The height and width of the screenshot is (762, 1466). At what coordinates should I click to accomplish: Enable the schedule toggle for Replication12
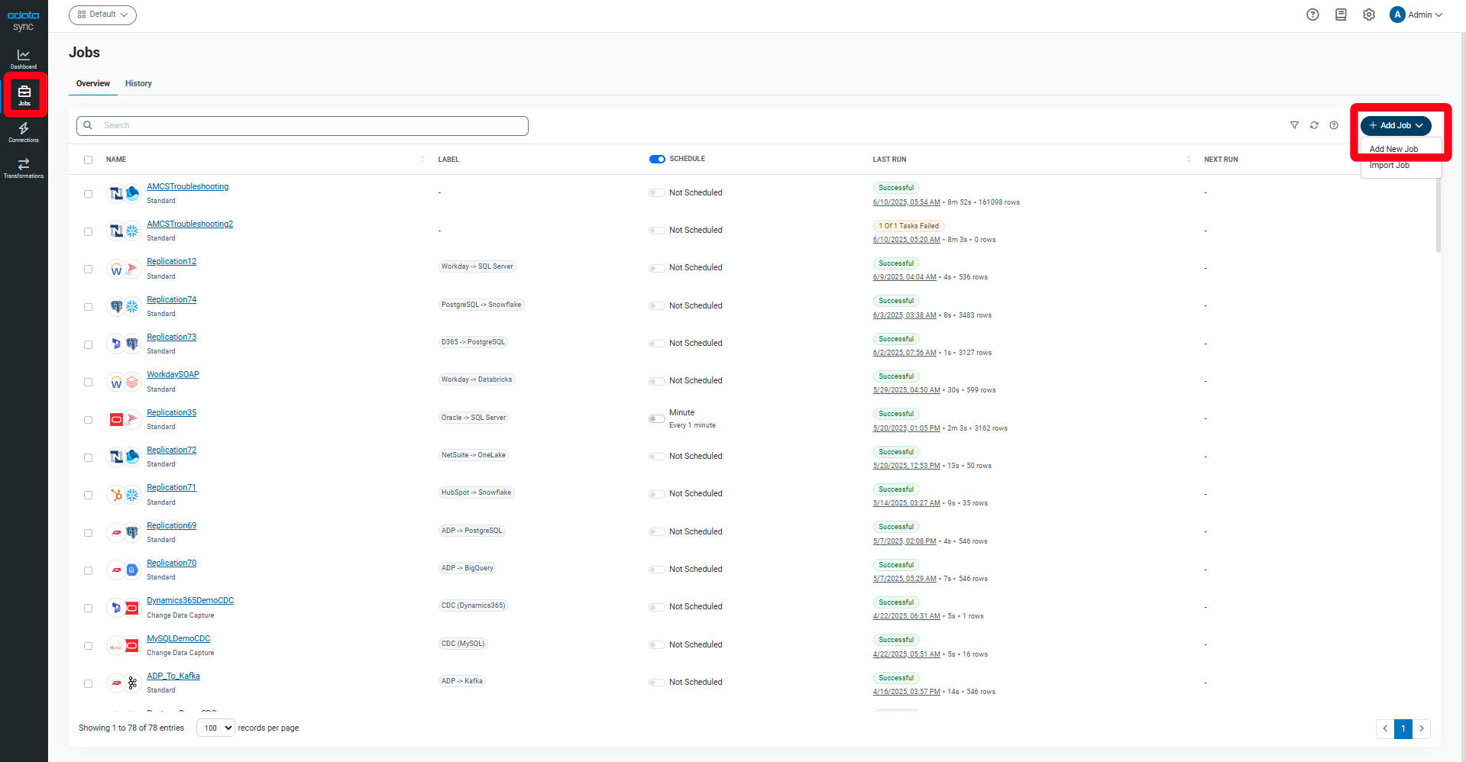(x=656, y=268)
